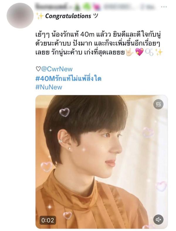Click the sparkles emoji before Congratulations
This screenshot has height=231, width=176.
coord(40,16)
